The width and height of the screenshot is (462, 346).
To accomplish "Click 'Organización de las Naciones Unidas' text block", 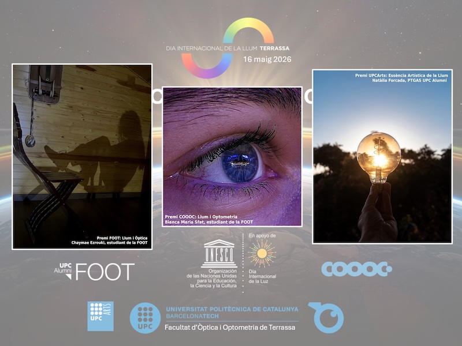I will [211, 279].
